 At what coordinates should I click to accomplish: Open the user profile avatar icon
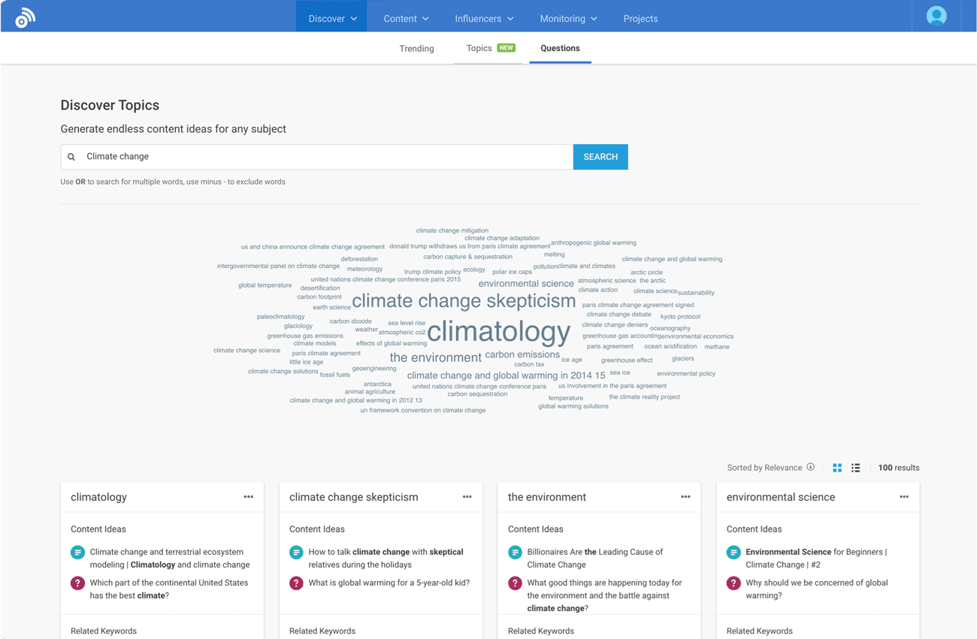(935, 15)
